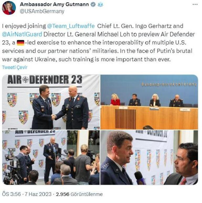Open the microphone interview photo thumbnail
202x203 pixels.
[x=149, y=157]
